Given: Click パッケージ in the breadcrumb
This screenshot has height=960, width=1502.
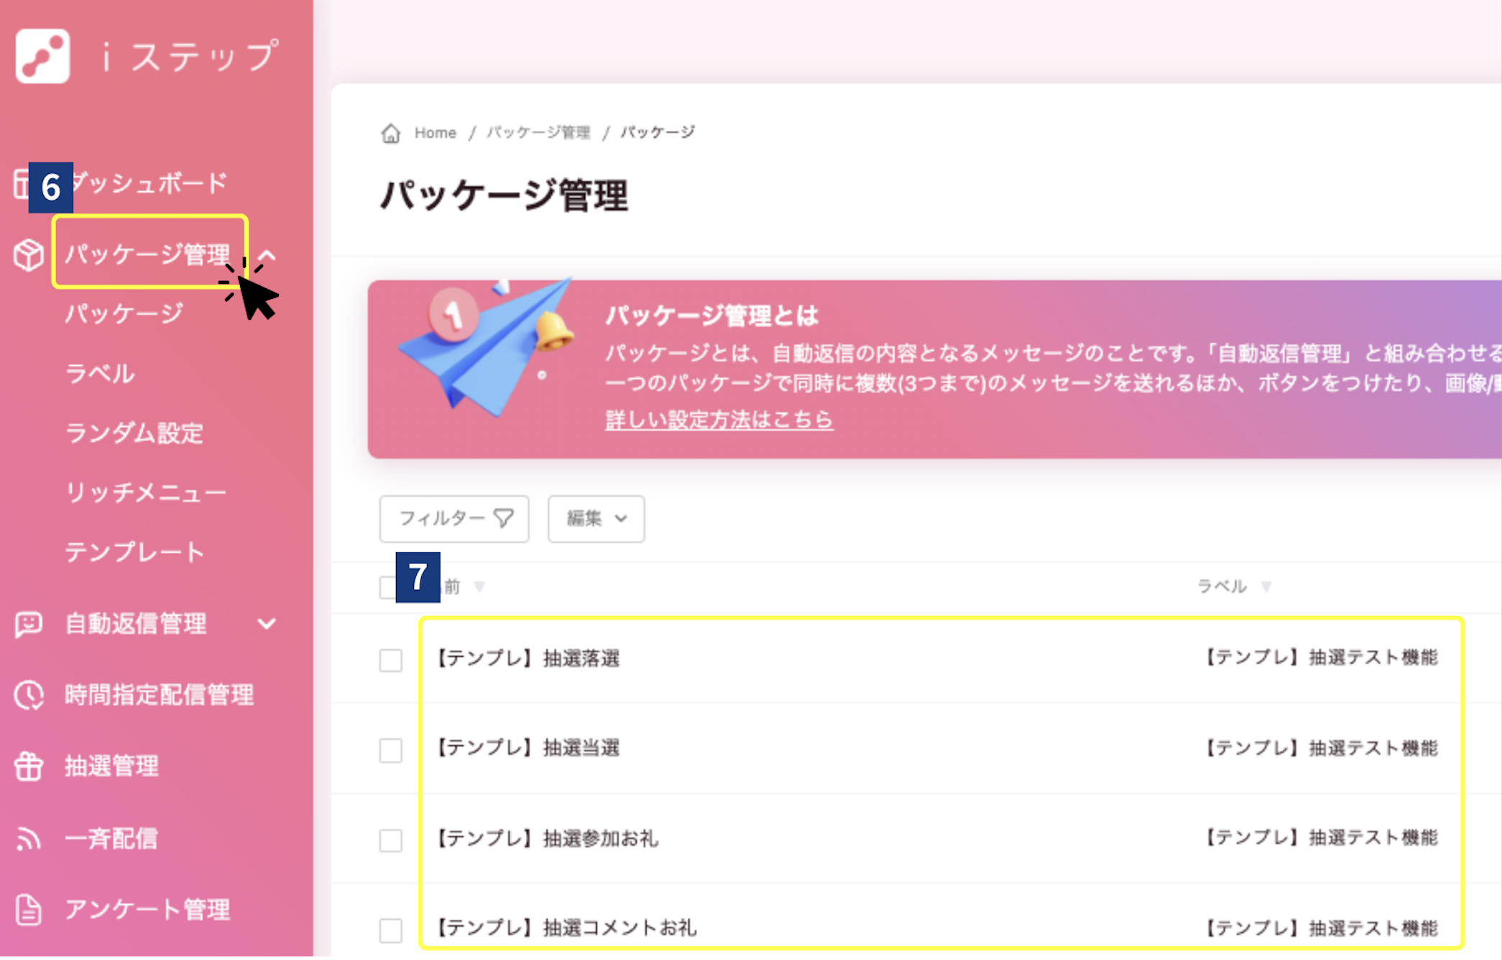Looking at the screenshot, I should (x=658, y=132).
